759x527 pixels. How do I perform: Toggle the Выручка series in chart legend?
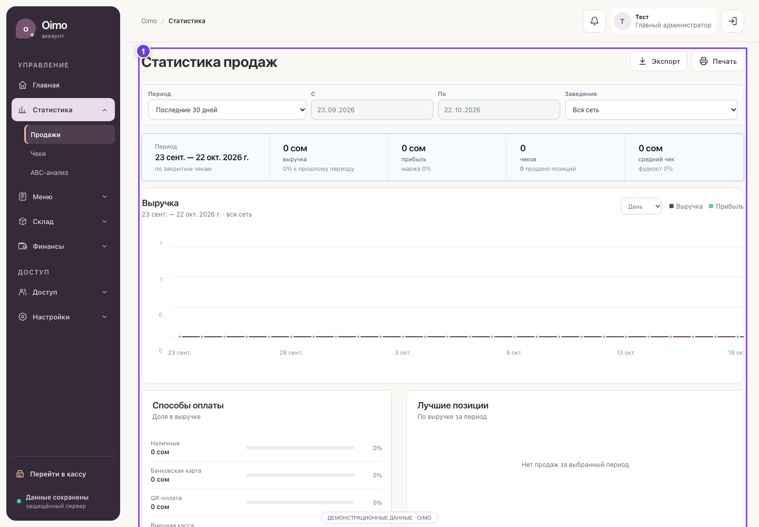pos(686,207)
